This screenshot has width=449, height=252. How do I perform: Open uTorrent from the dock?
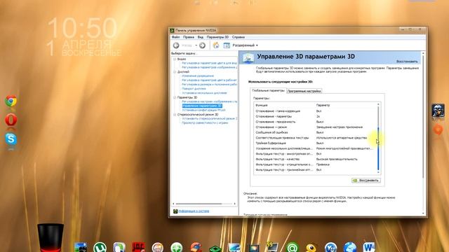pyautogui.click(x=100, y=247)
